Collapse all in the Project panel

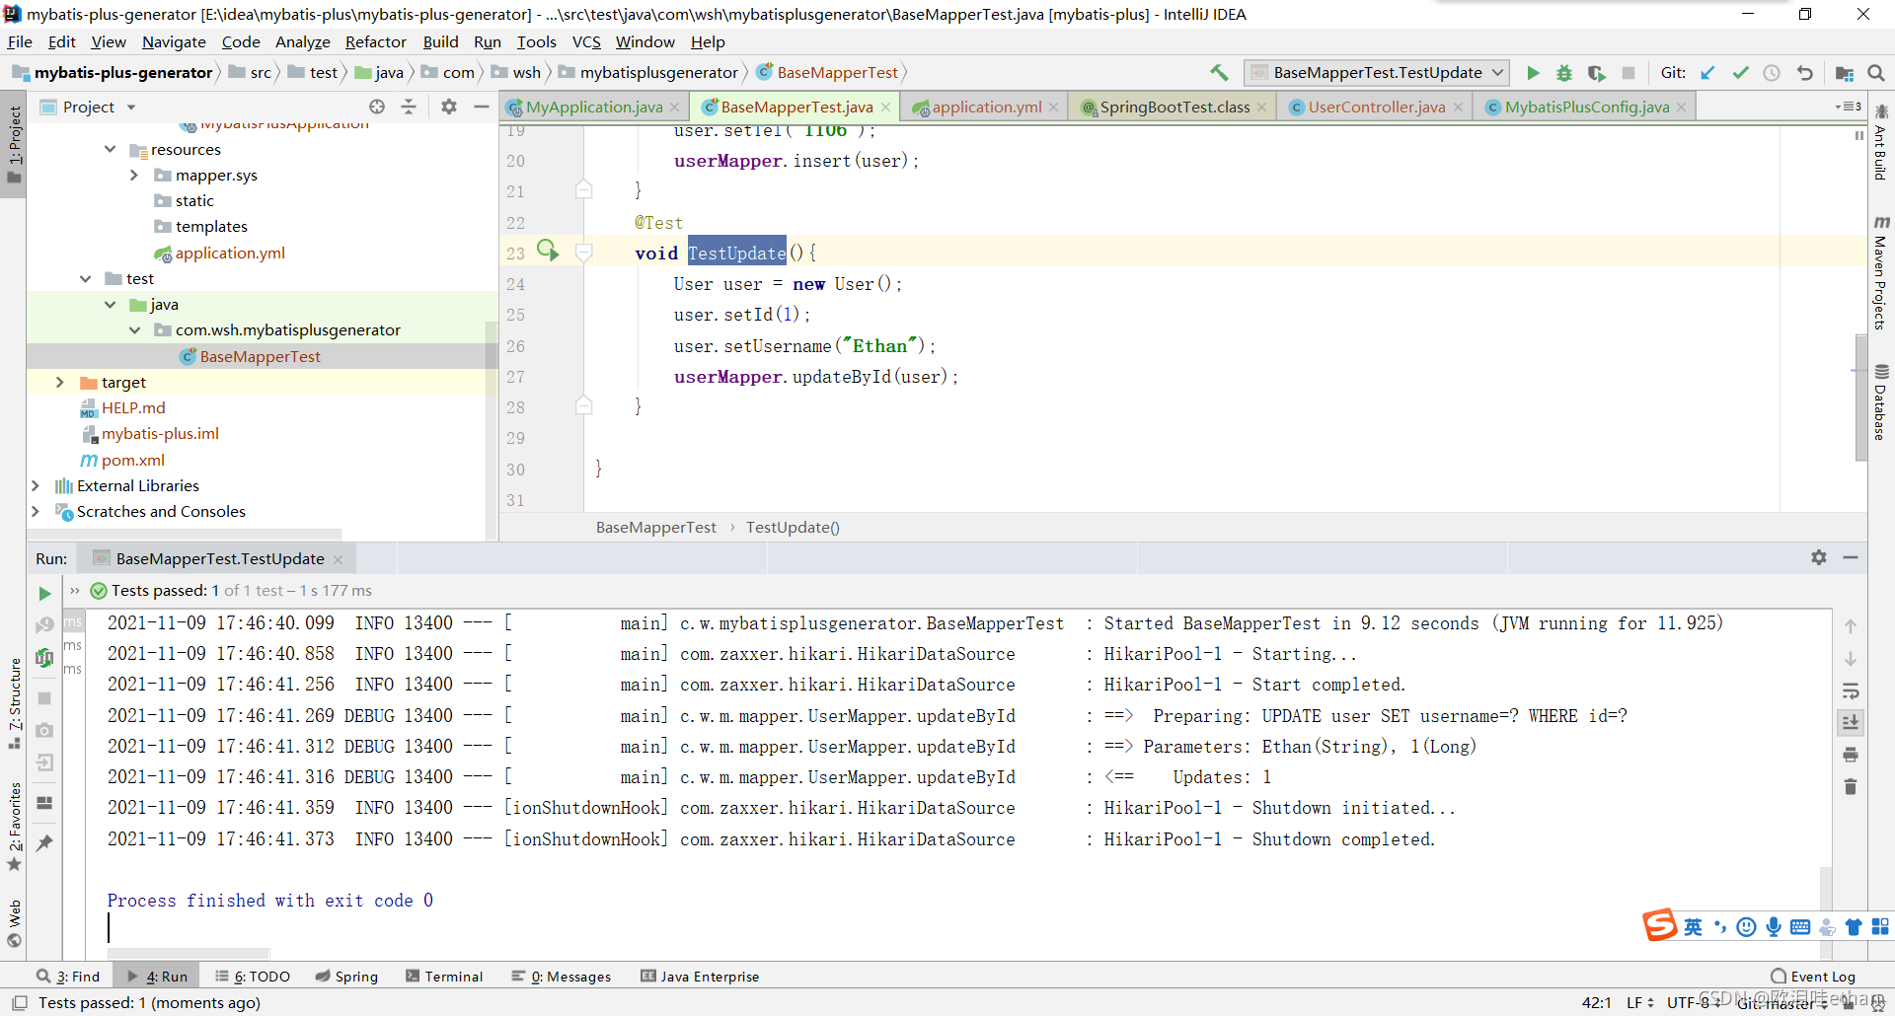409,107
